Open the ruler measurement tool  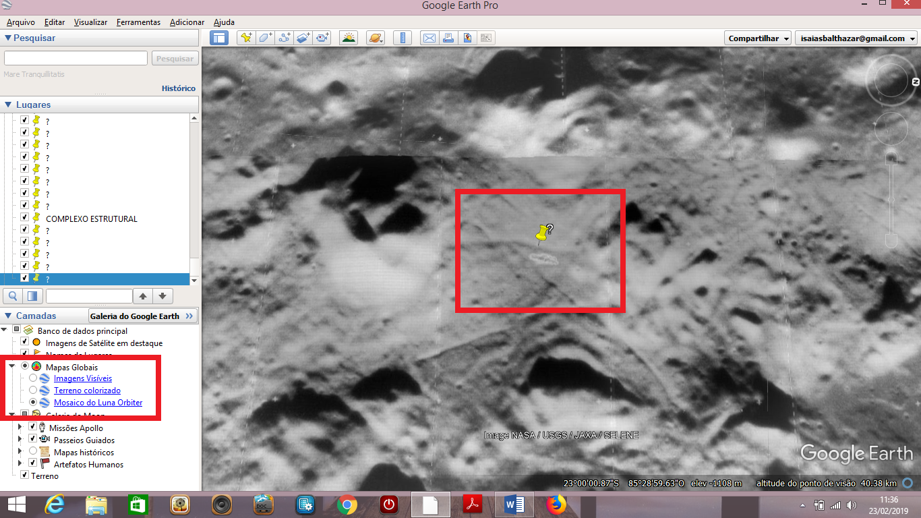click(402, 38)
